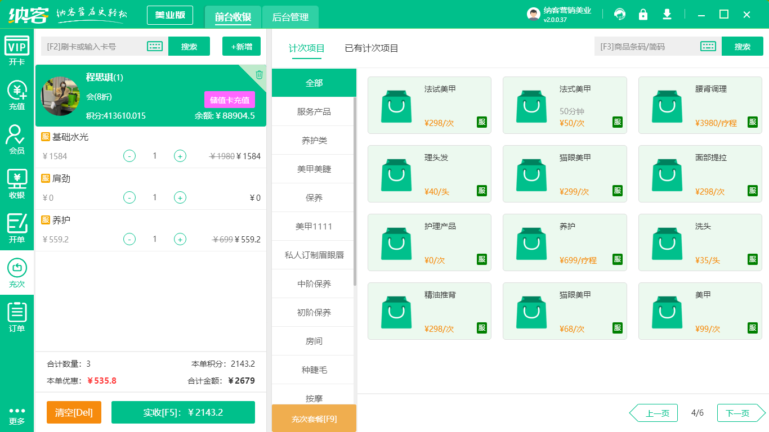Click 搜索 next to product barcode field

point(743,46)
